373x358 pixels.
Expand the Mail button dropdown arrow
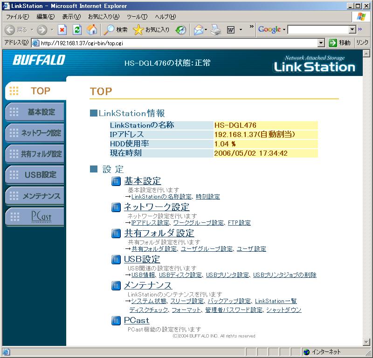coord(206,30)
